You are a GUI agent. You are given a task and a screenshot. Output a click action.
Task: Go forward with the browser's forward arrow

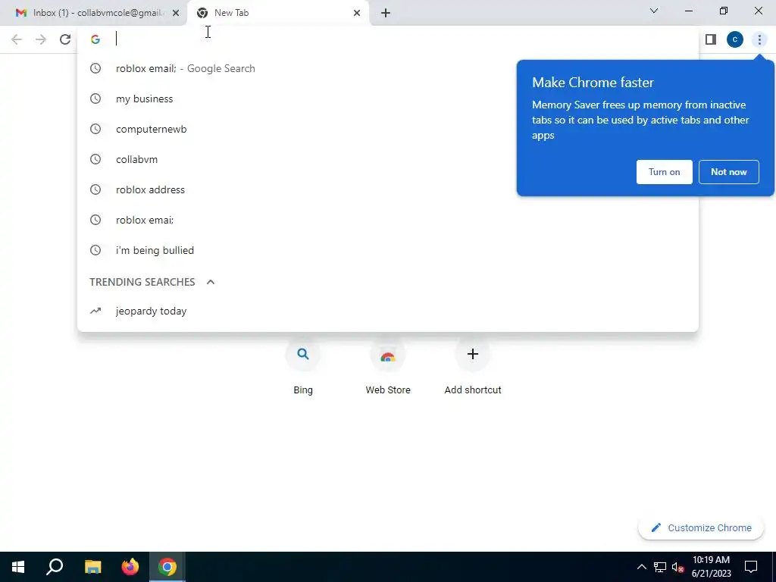[41, 39]
